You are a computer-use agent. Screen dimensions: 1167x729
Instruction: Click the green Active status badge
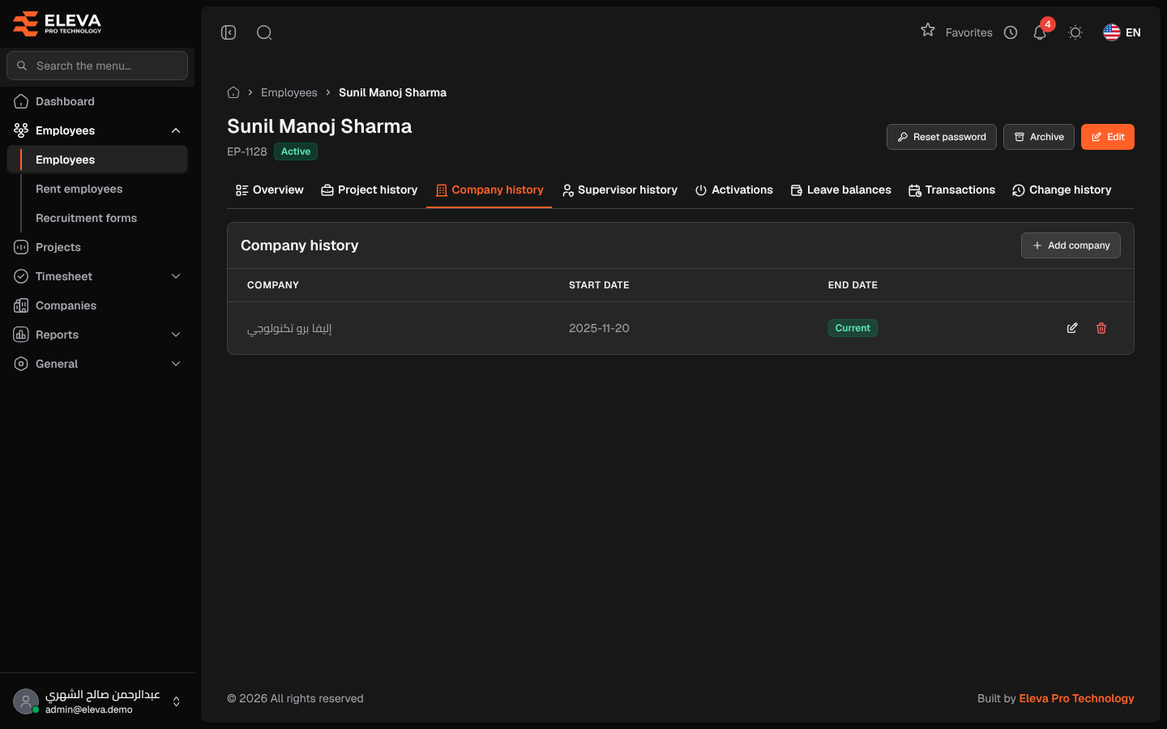(x=296, y=151)
